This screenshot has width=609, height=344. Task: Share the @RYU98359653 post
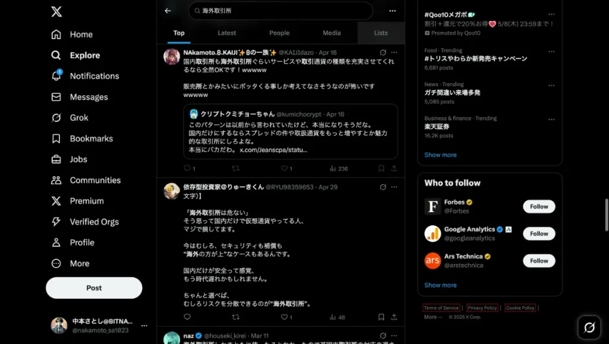tap(394, 317)
